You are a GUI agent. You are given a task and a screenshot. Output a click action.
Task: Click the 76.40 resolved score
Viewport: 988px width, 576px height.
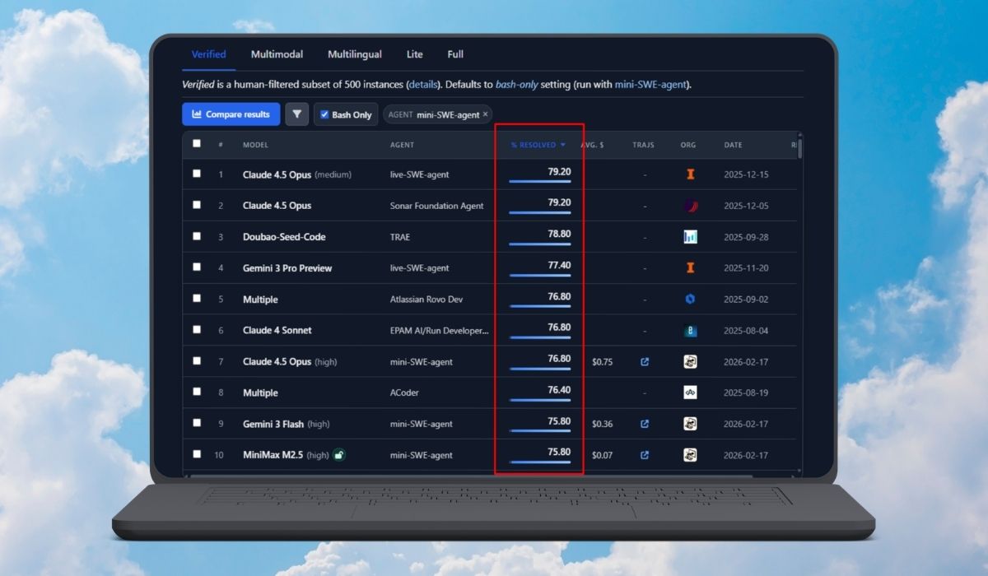[559, 390]
